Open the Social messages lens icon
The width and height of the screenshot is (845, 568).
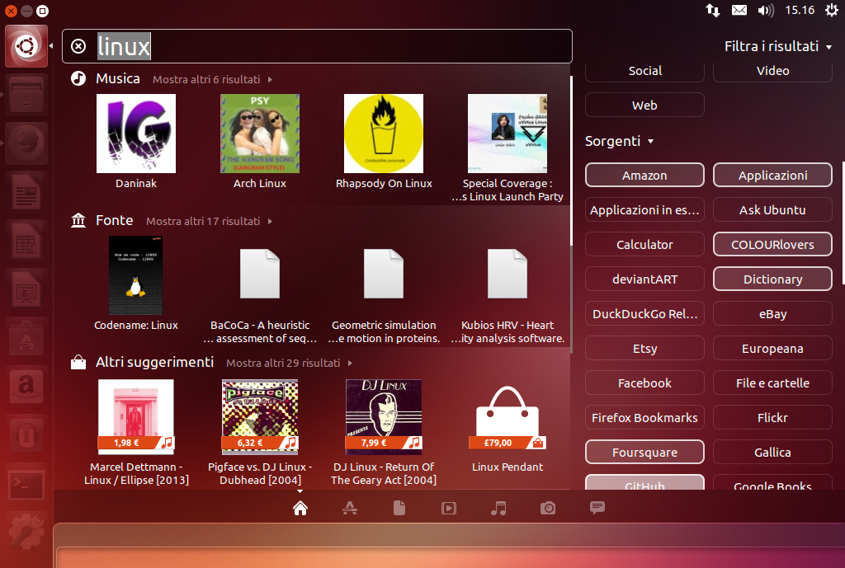click(597, 508)
